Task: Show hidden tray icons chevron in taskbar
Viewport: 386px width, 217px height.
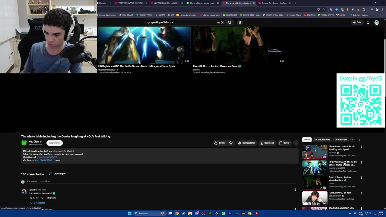Action: click(350, 213)
